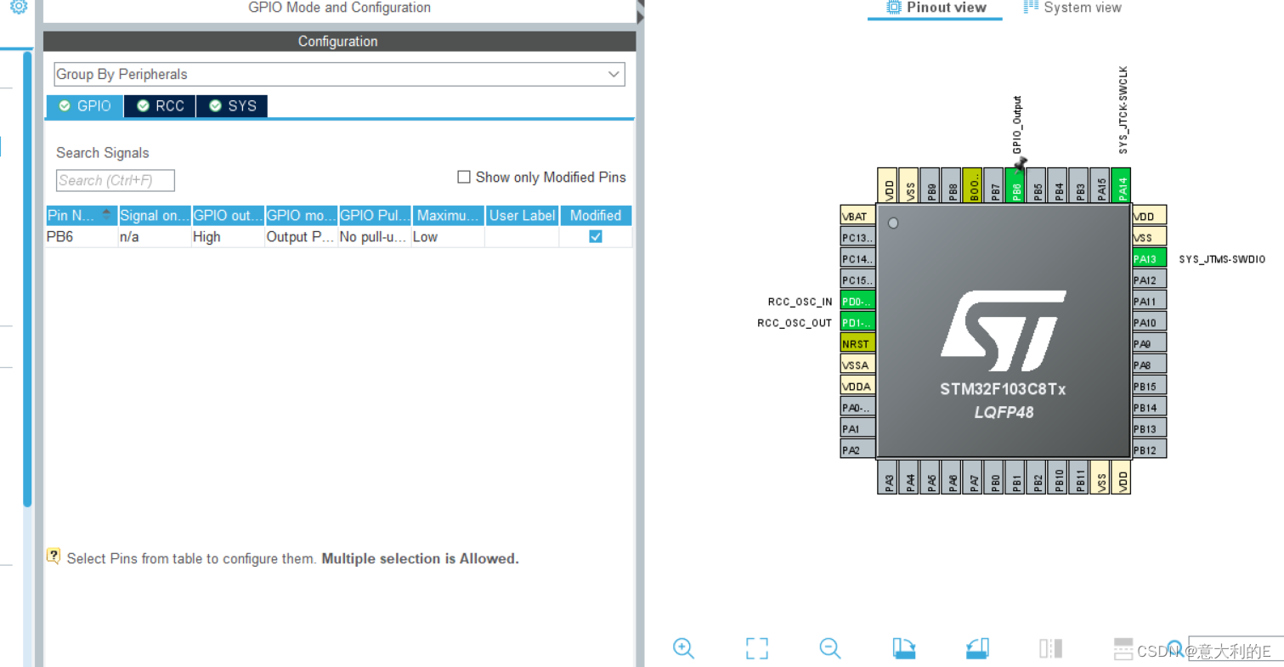Viewport: 1284px width, 667px height.
Task: Click the 'n/a' signal cell
Action: coord(155,237)
